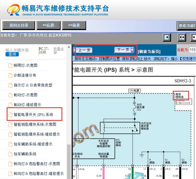
Task: Click the I/P-B connector label
Action: tap(81, 169)
